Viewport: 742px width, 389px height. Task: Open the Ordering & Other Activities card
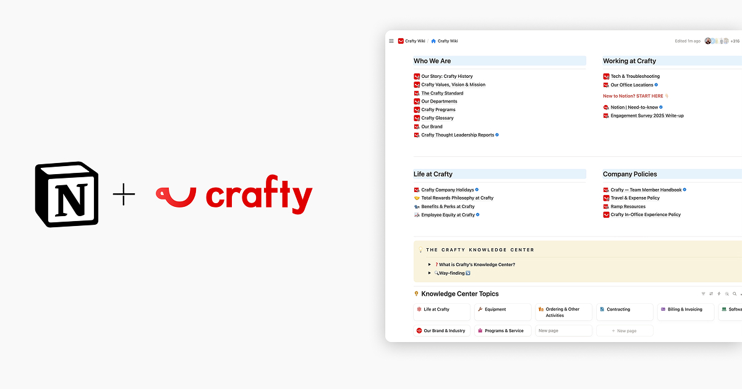(x=564, y=312)
